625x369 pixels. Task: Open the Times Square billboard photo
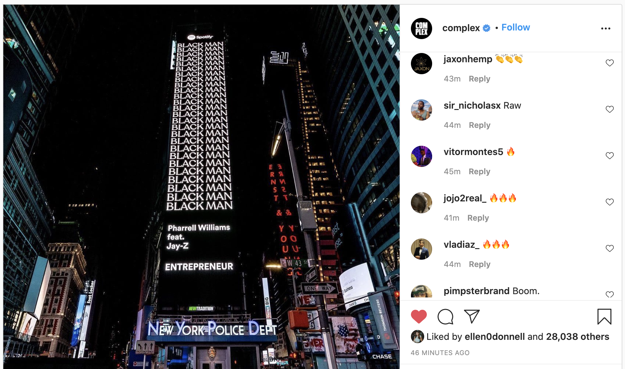[201, 186]
